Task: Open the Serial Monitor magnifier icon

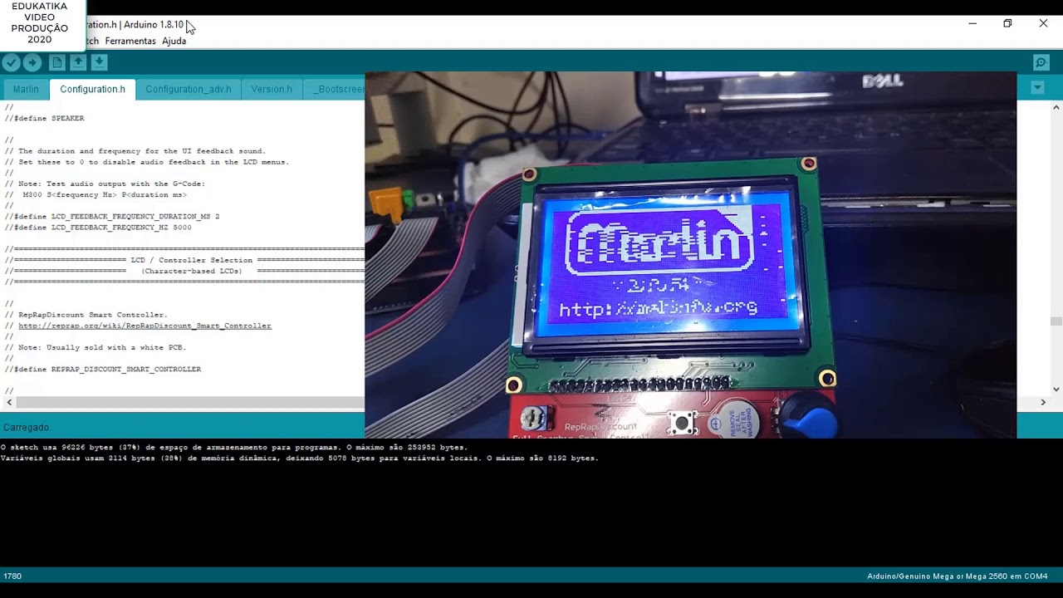Action: 1041,62
